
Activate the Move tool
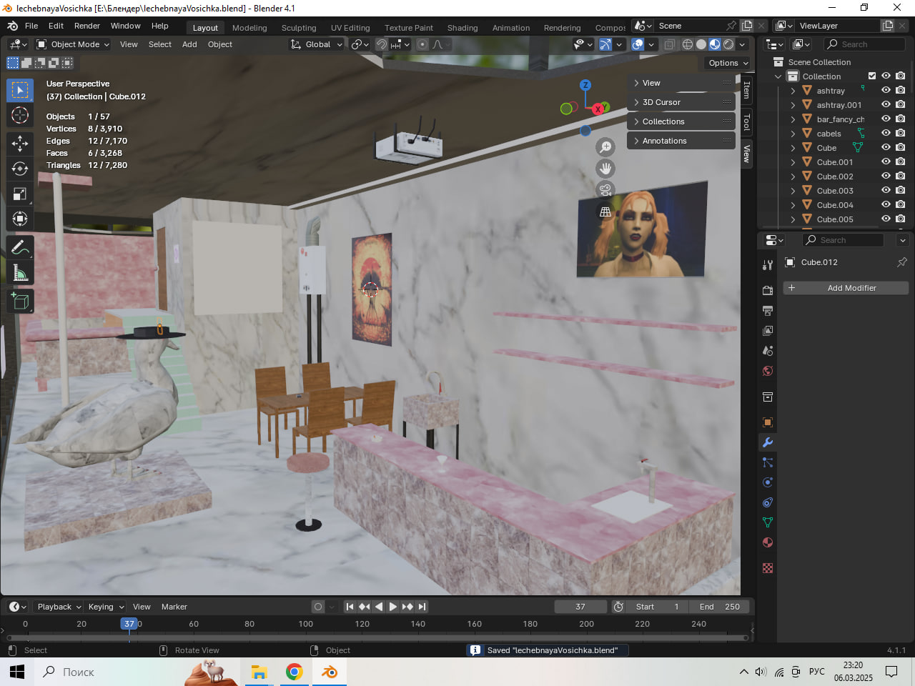pos(20,143)
